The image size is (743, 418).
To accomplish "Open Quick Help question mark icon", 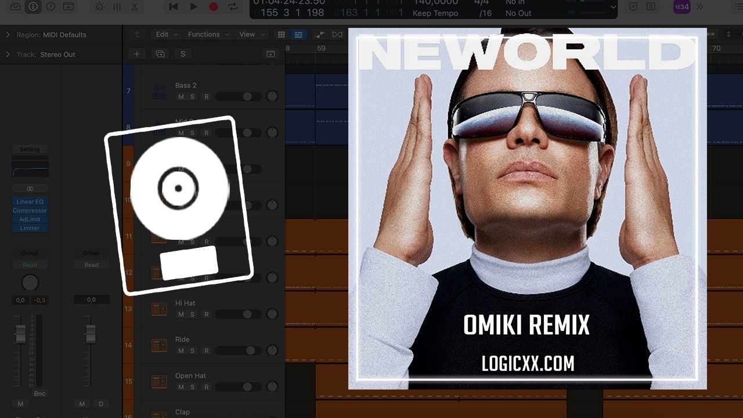I will point(51,6).
